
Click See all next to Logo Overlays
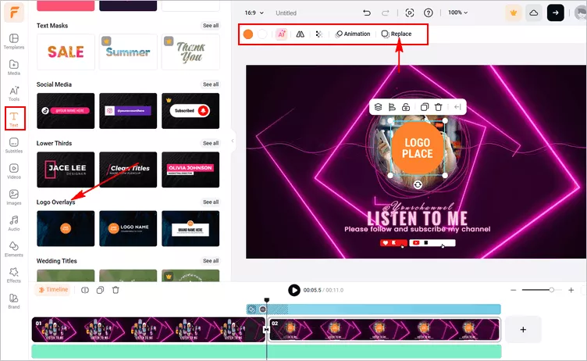[211, 202]
